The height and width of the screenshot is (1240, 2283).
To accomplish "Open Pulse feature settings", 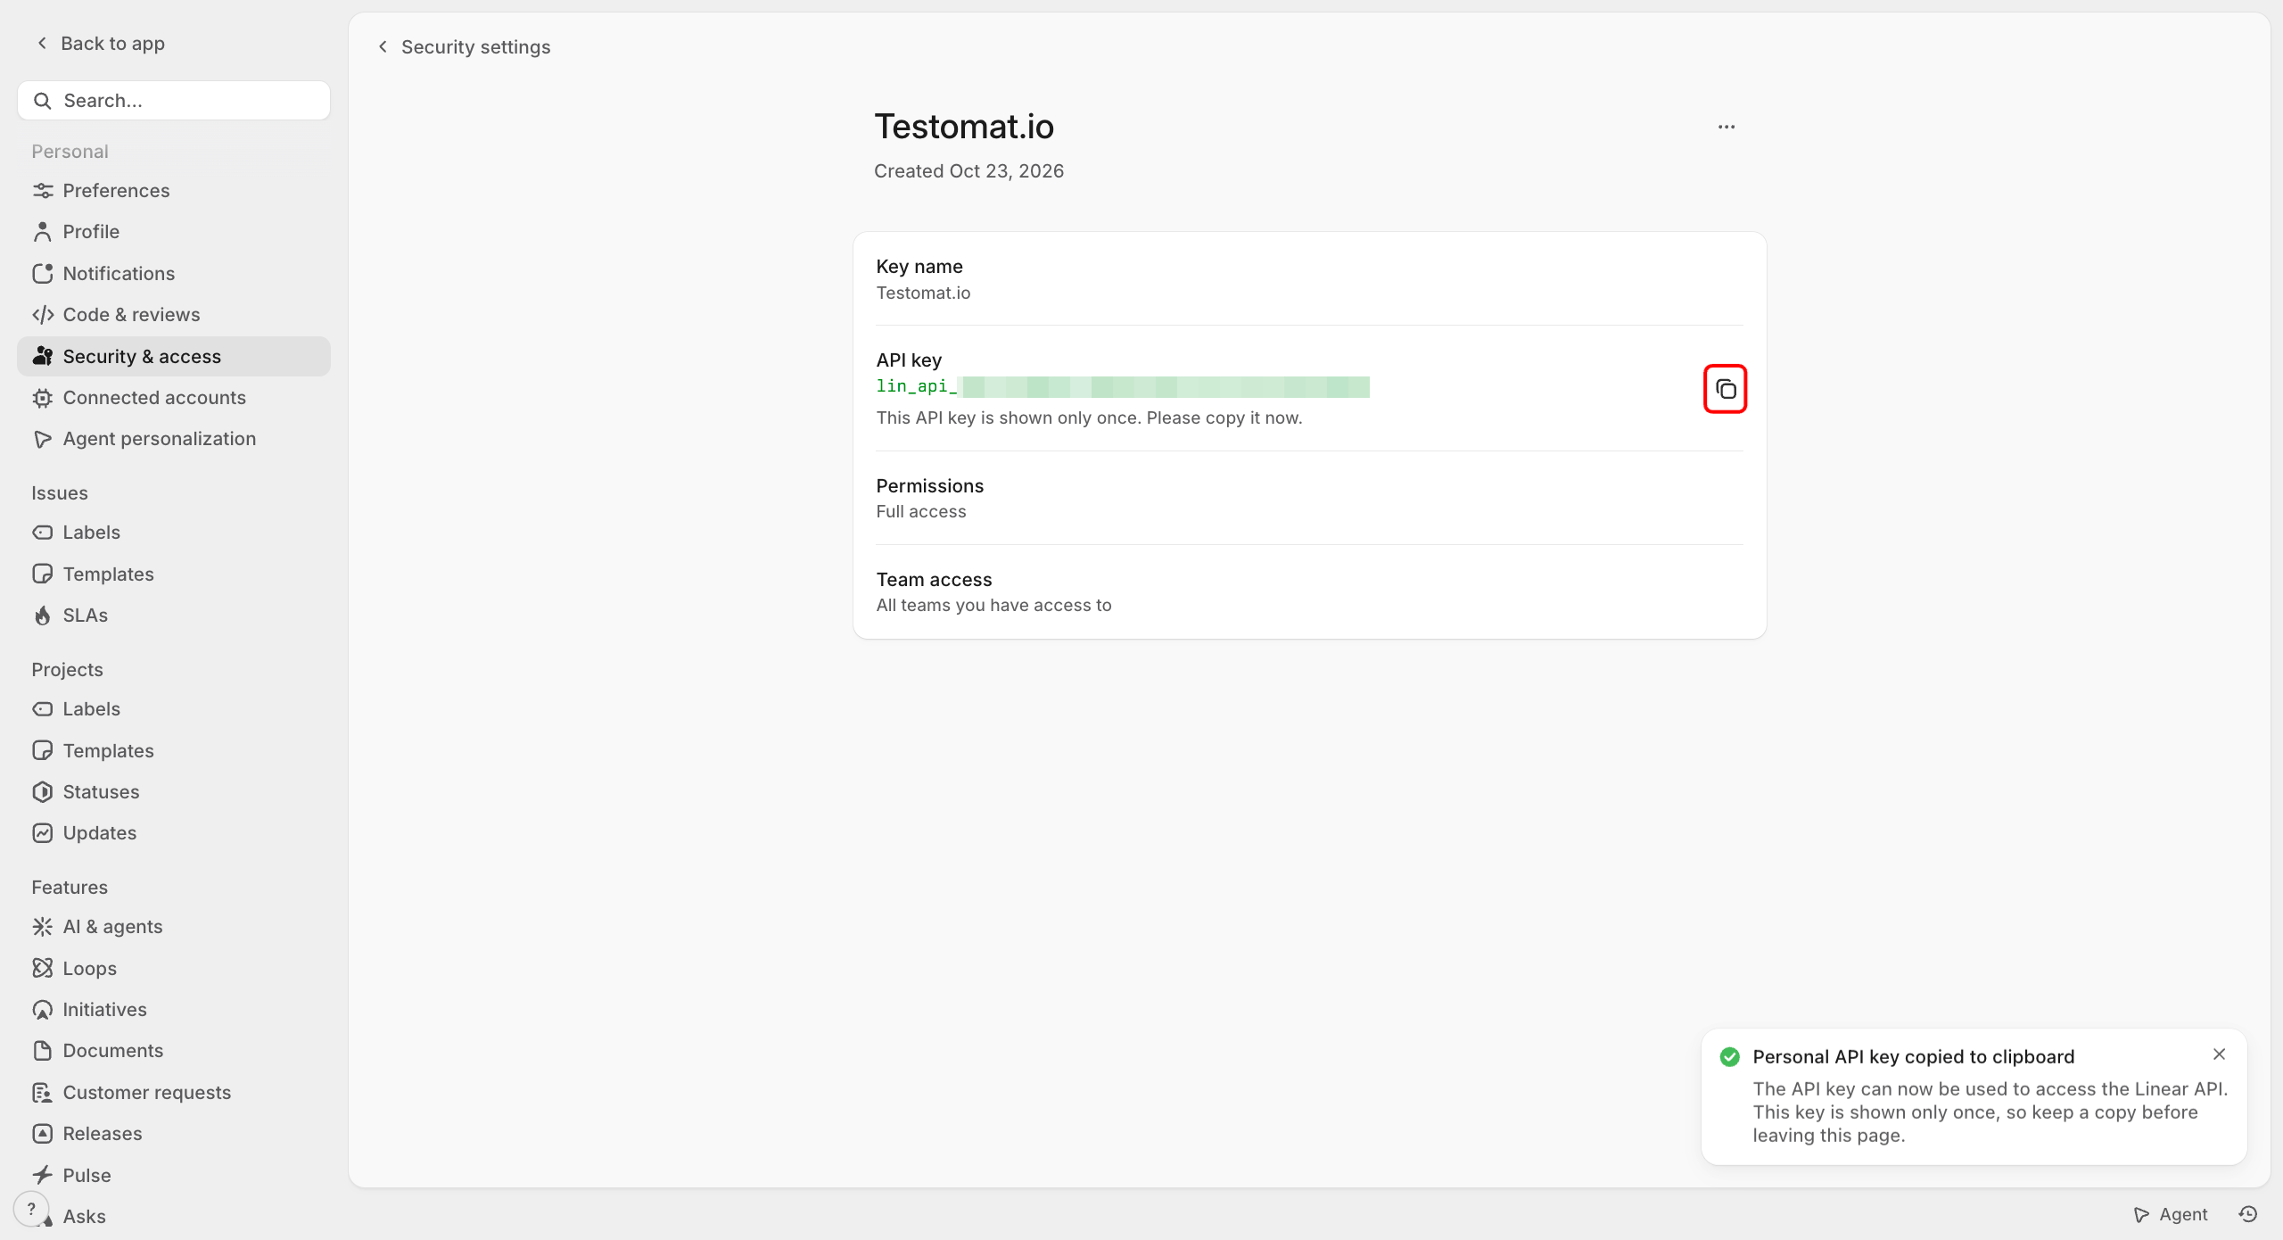I will [174, 1176].
